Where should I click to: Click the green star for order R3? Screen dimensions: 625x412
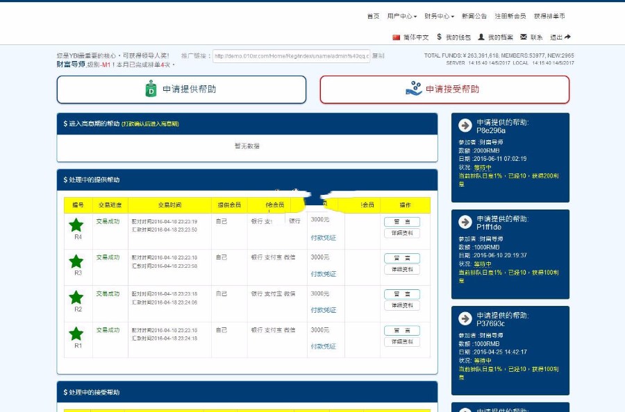coord(76,261)
